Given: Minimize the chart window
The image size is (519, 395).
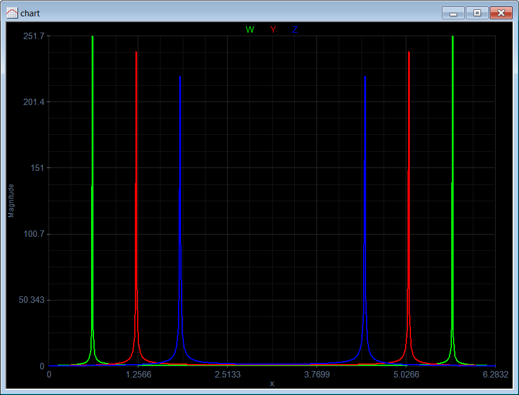Looking at the screenshot, I should click(453, 13).
